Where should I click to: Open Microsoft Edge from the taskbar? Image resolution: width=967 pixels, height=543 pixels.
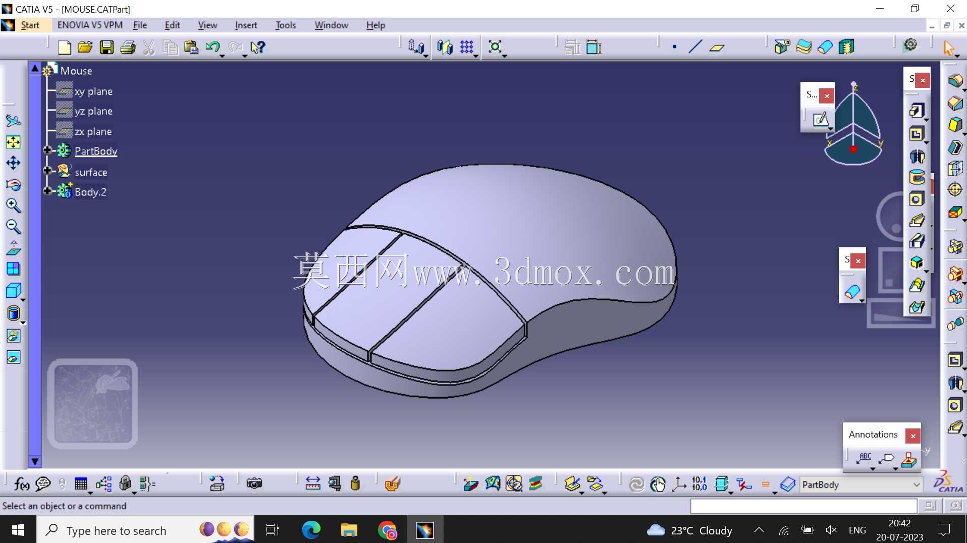[x=311, y=530]
